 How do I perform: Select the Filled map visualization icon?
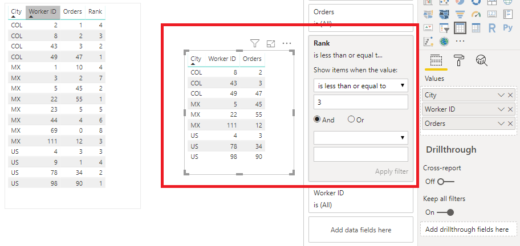coord(428,14)
